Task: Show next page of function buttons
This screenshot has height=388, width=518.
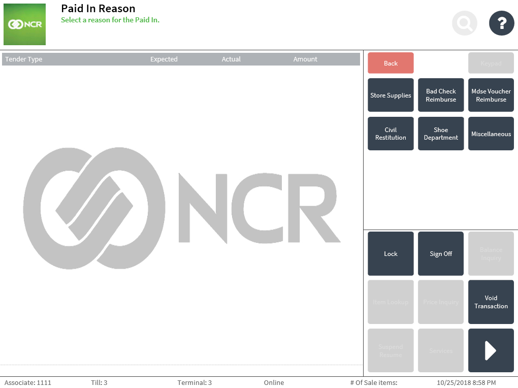Action: [491, 350]
